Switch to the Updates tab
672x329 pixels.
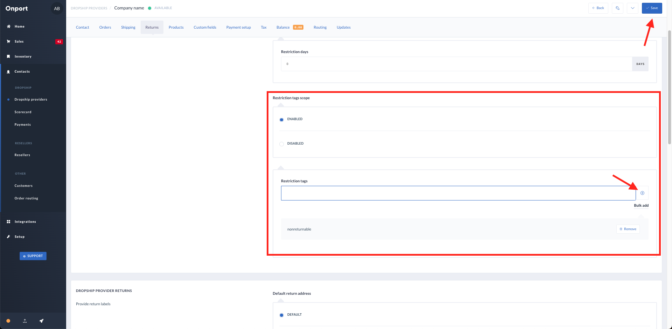pyautogui.click(x=344, y=27)
